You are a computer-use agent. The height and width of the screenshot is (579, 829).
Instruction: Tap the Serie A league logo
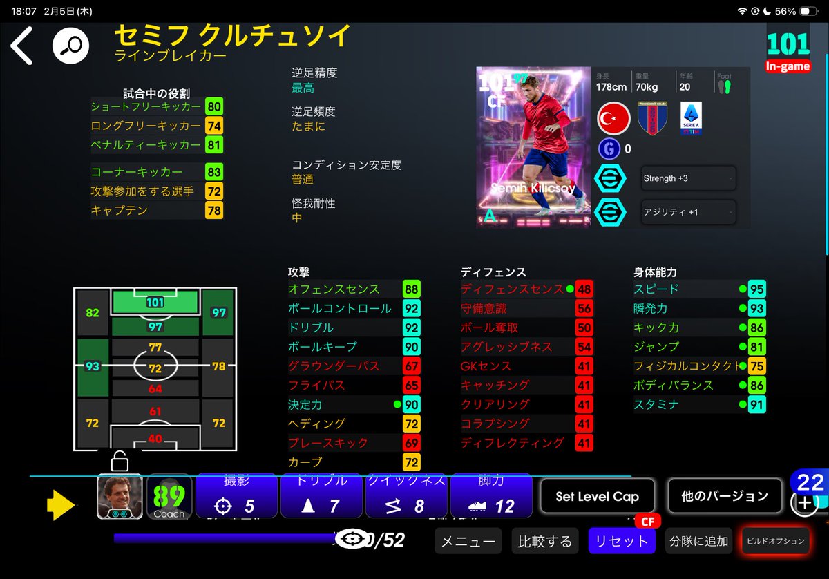[691, 119]
